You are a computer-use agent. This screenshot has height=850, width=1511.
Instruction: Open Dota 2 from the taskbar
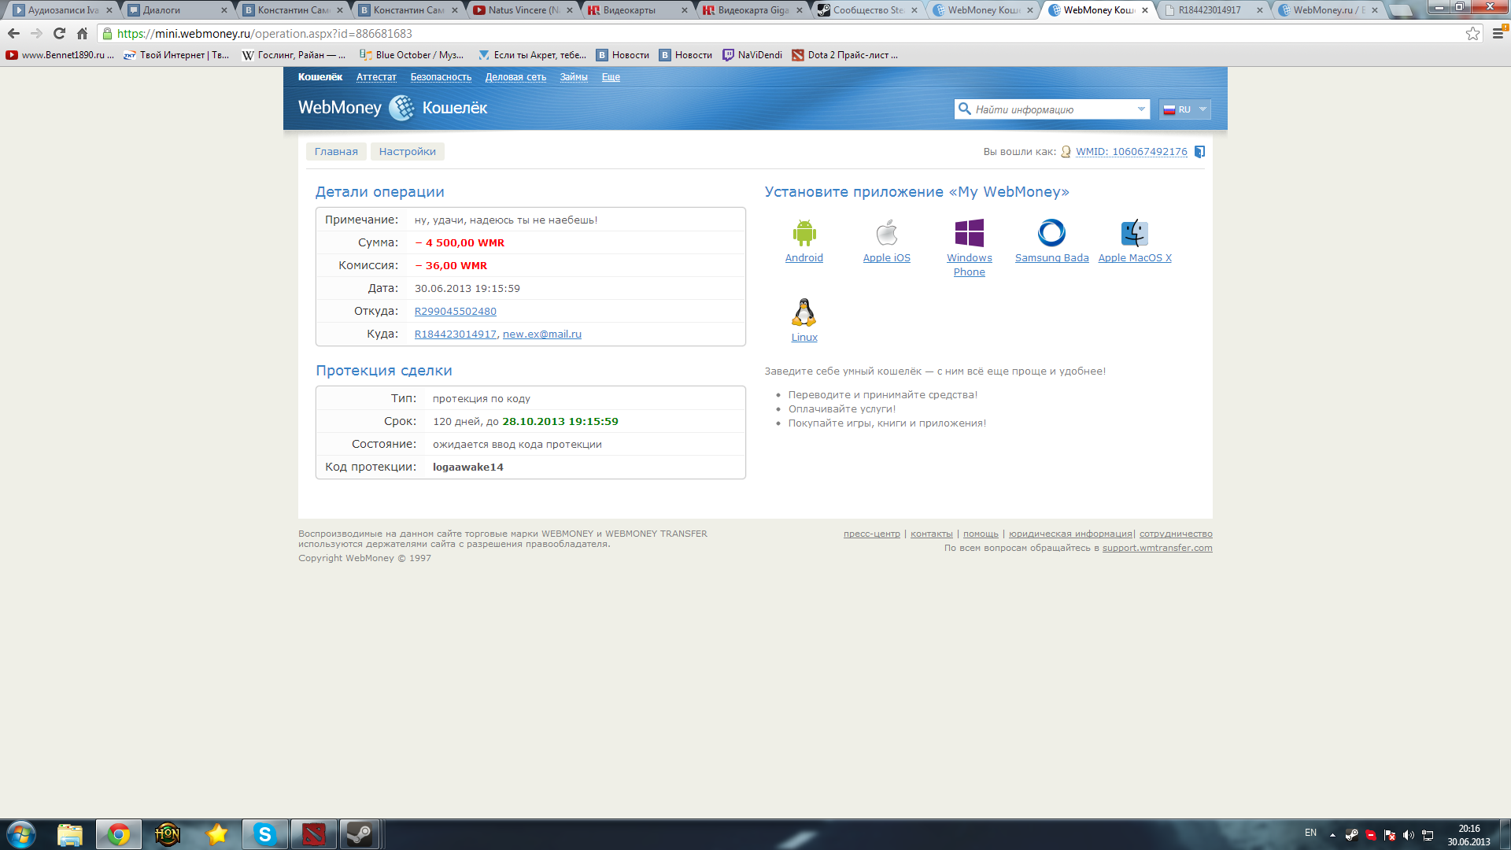point(314,834)
